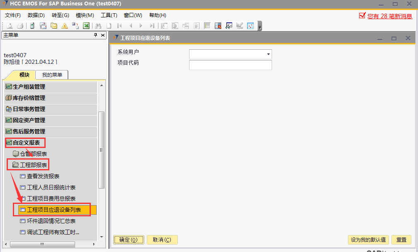Click the print preview toolbar icon
The image size is (418, 252).
tap(9, 26)
